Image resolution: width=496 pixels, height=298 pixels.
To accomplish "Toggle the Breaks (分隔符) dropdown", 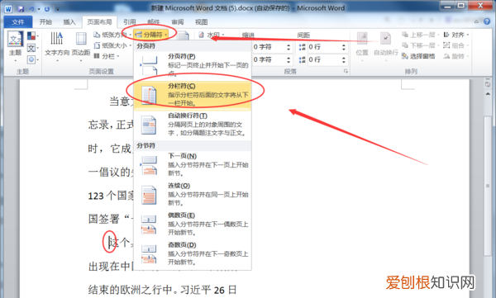I will tap(151, 35).
